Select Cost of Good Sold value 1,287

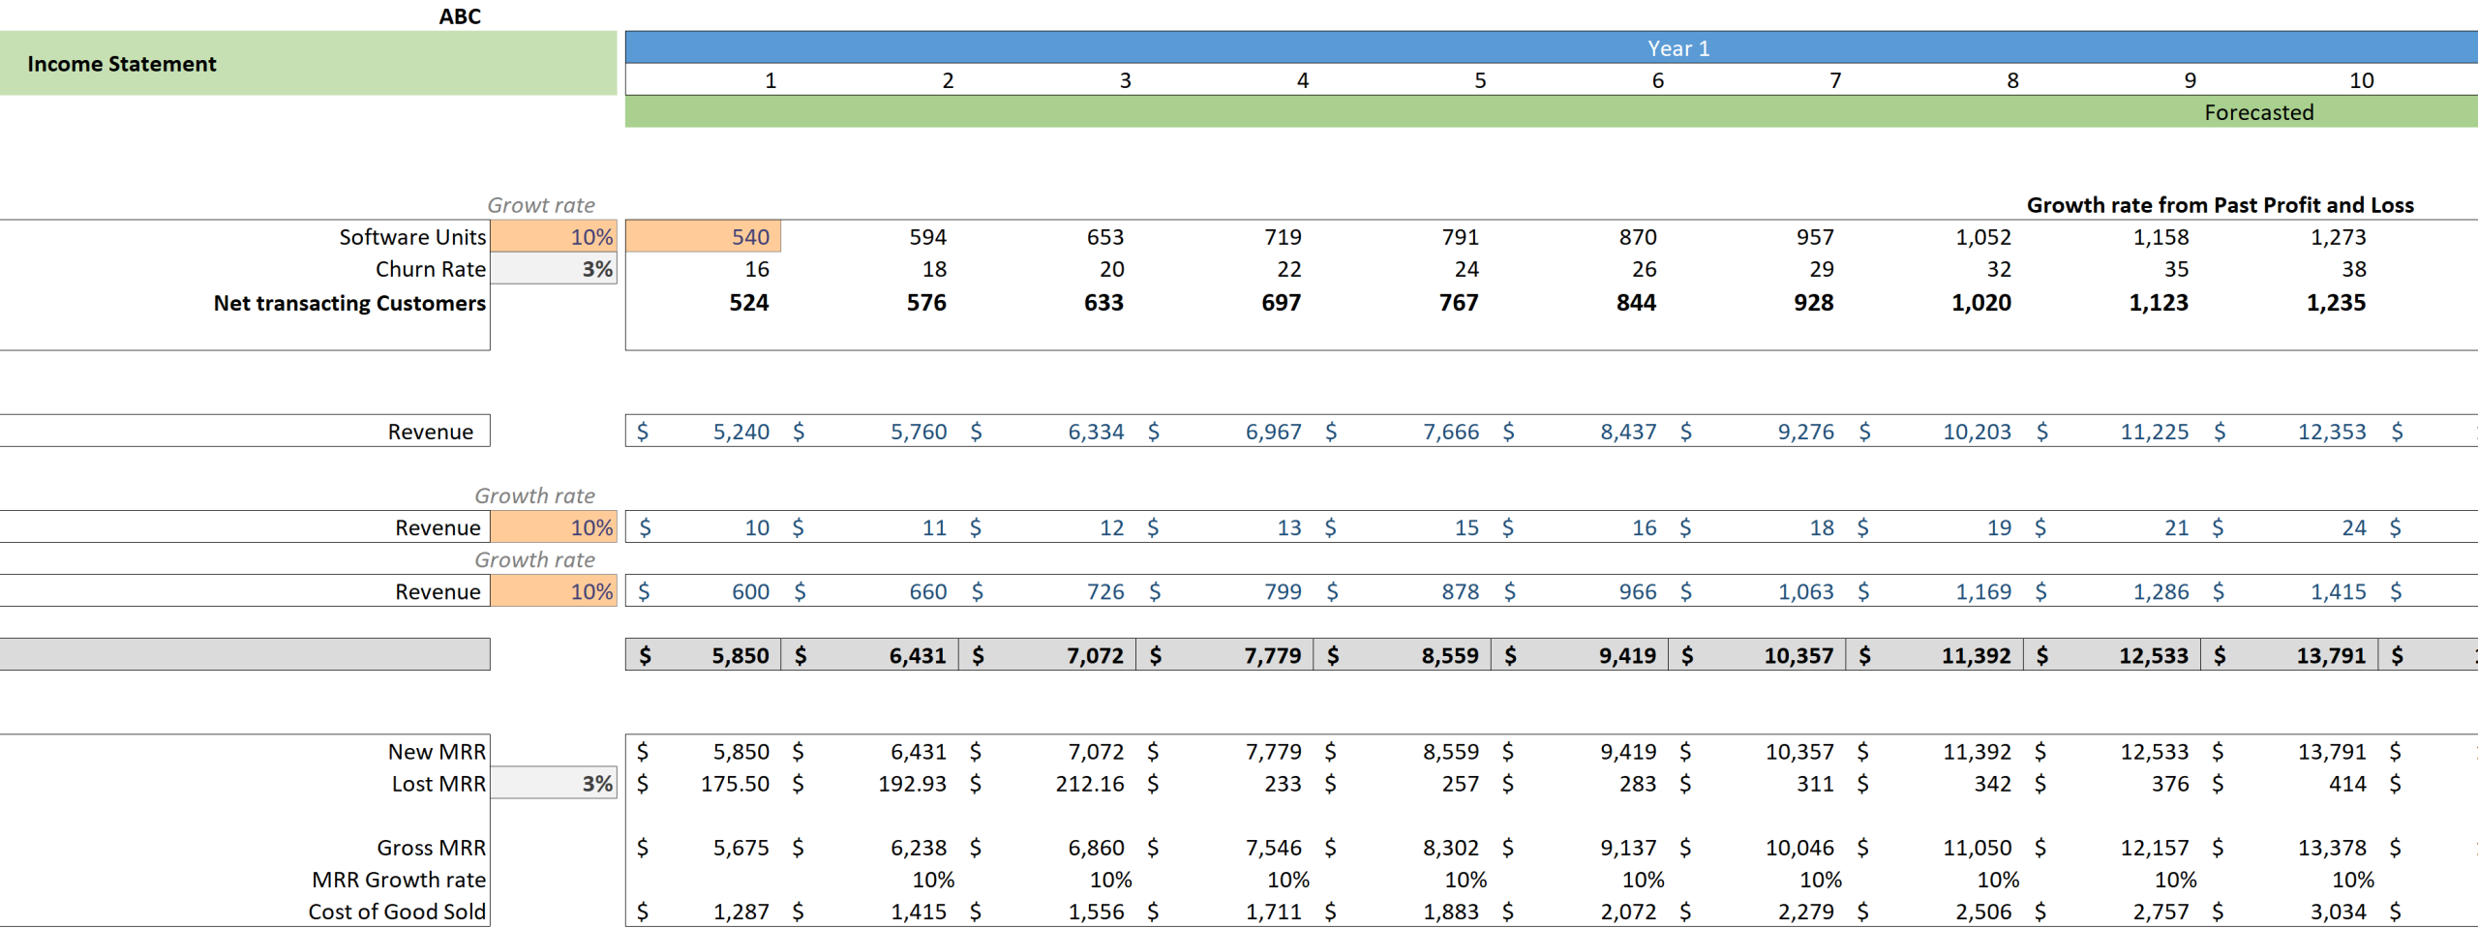[741, 912]
